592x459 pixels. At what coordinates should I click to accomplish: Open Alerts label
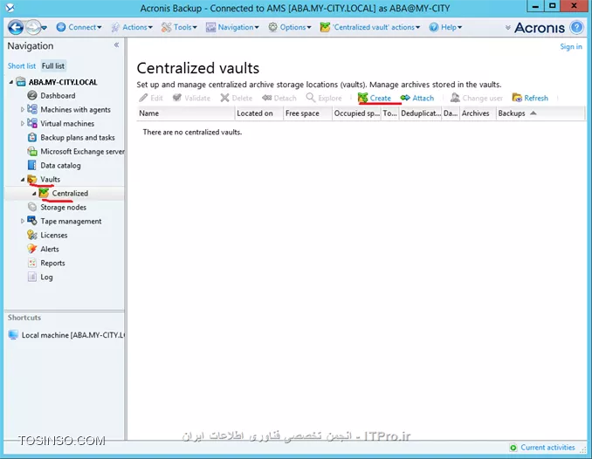click(x=50, y=250)
